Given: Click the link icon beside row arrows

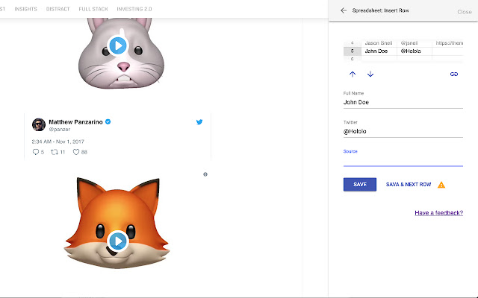Looking at the screenshot, I should click(x=454, y=74).
